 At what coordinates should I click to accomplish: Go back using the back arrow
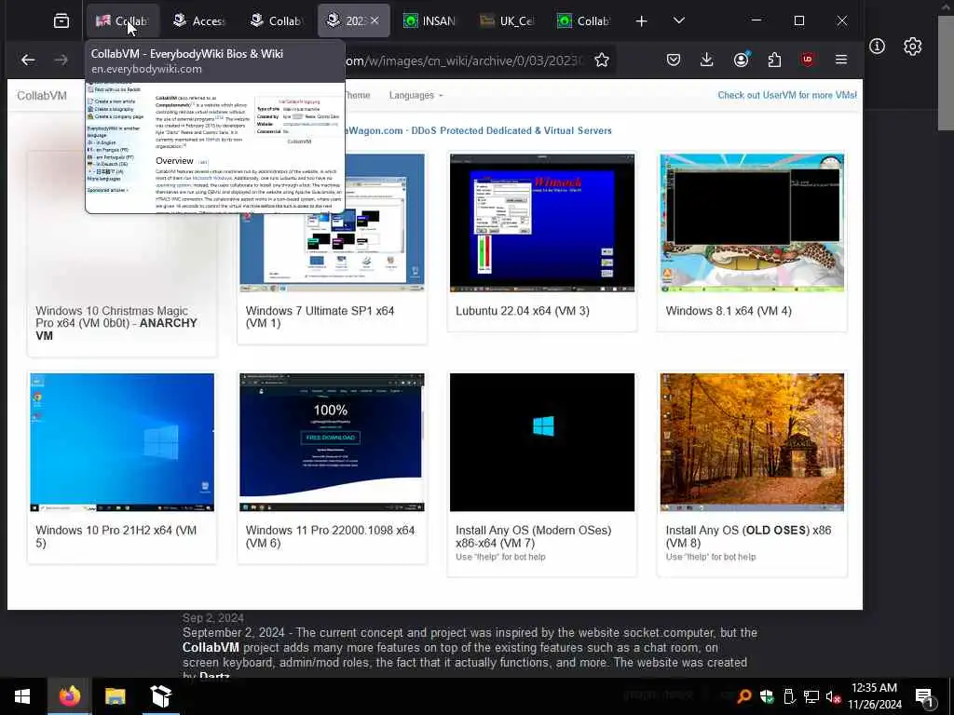pos(28,60)
